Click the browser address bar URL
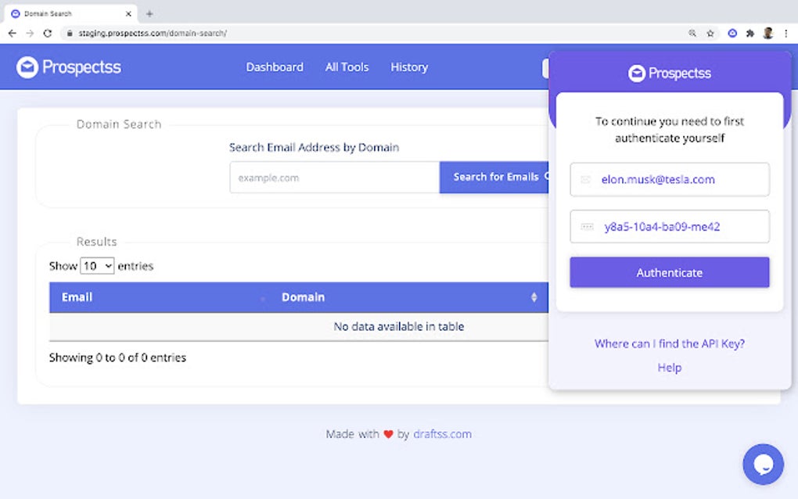The image size is (798, 499). [153, 34]
